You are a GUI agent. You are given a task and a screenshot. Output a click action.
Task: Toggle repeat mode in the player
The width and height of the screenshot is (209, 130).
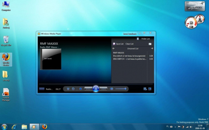(73, 89)
